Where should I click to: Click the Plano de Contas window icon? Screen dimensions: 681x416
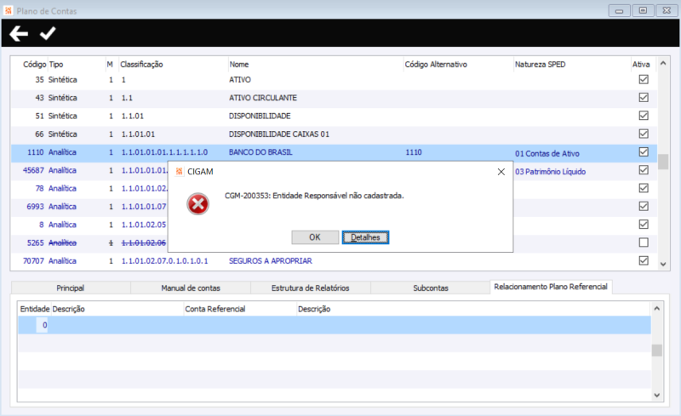tap(9, 10)
